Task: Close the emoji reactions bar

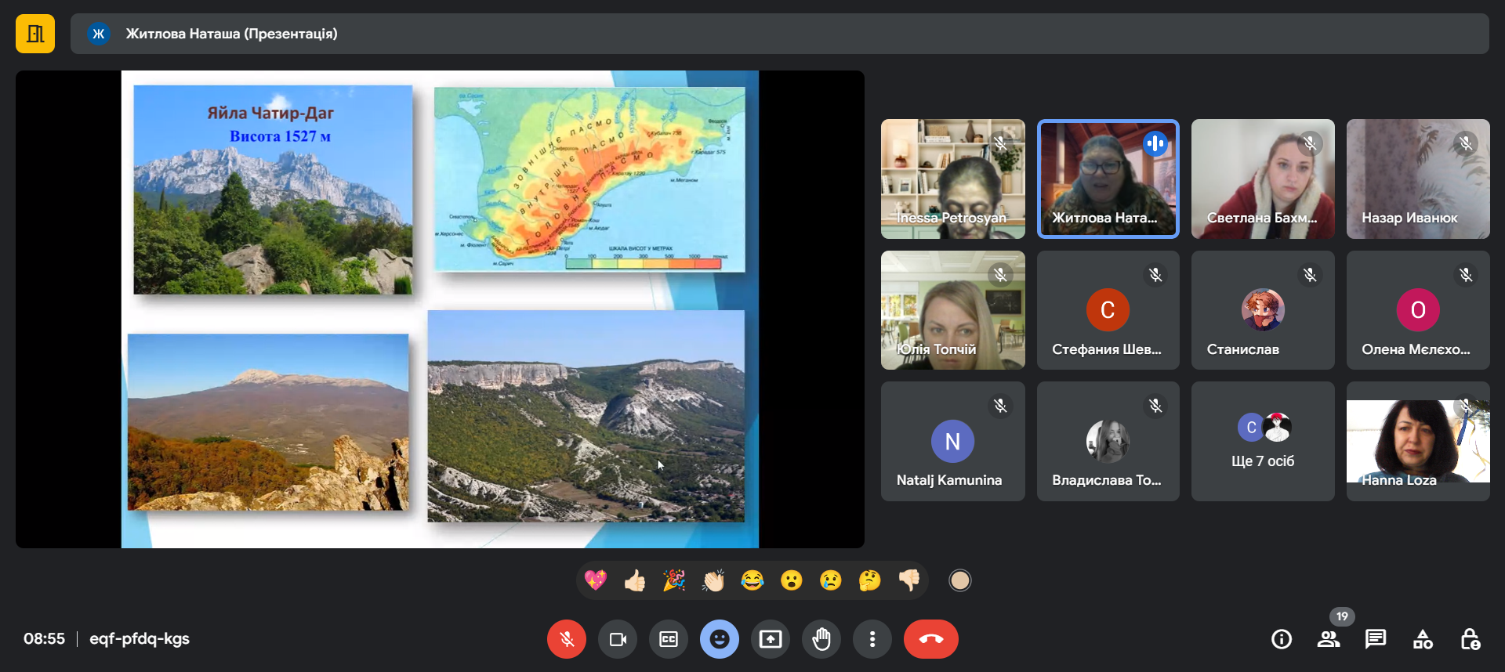Action: click(x=719, y=639)
